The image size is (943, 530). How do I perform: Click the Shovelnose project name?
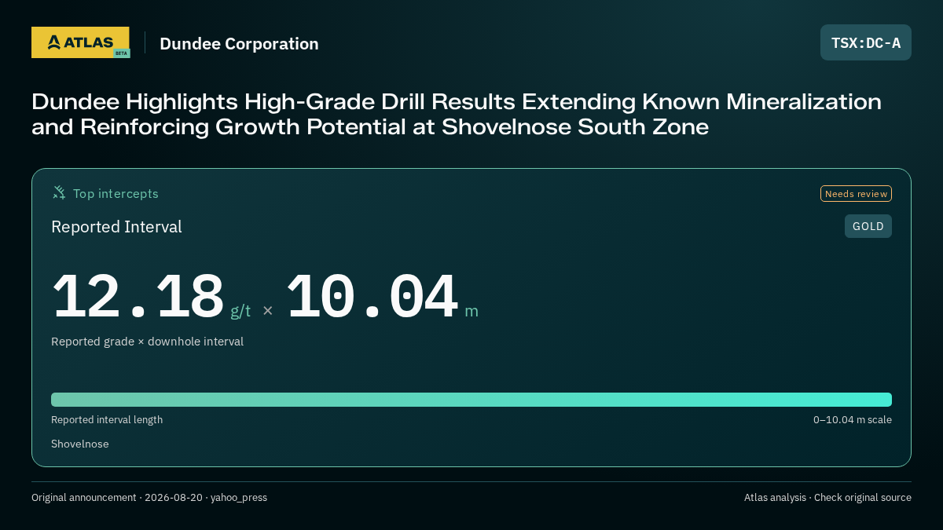(x=80, y=444)
